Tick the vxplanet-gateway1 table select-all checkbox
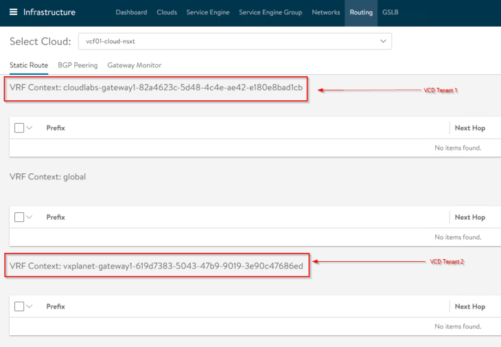The width and height of the screenshot is (501, 347). pos(19,306)
